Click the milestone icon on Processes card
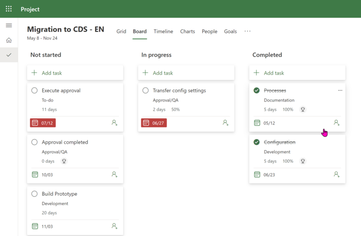 click(x=303, y=109)
